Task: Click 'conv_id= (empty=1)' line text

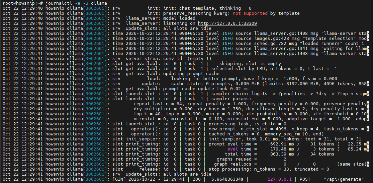Action: [x=187, y=59]
